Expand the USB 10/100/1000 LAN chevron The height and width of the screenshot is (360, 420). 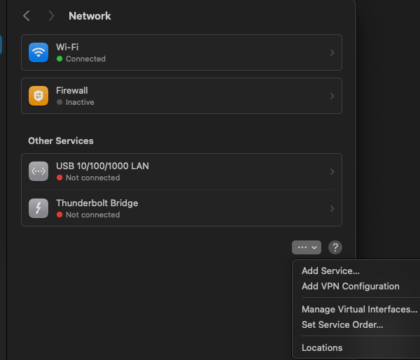tap(332, 171)
